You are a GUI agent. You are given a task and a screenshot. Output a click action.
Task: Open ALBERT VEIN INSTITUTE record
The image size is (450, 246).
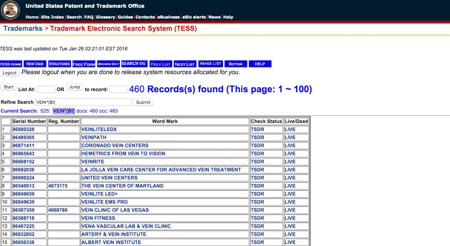[x=111, y=242]
